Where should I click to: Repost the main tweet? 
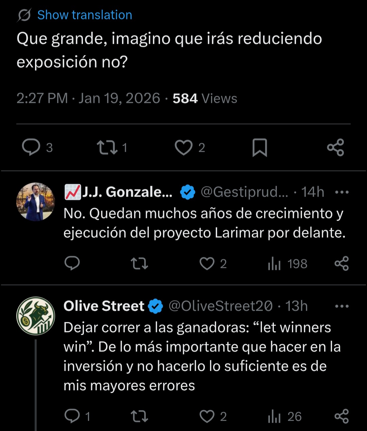click(x=107, y=147)
